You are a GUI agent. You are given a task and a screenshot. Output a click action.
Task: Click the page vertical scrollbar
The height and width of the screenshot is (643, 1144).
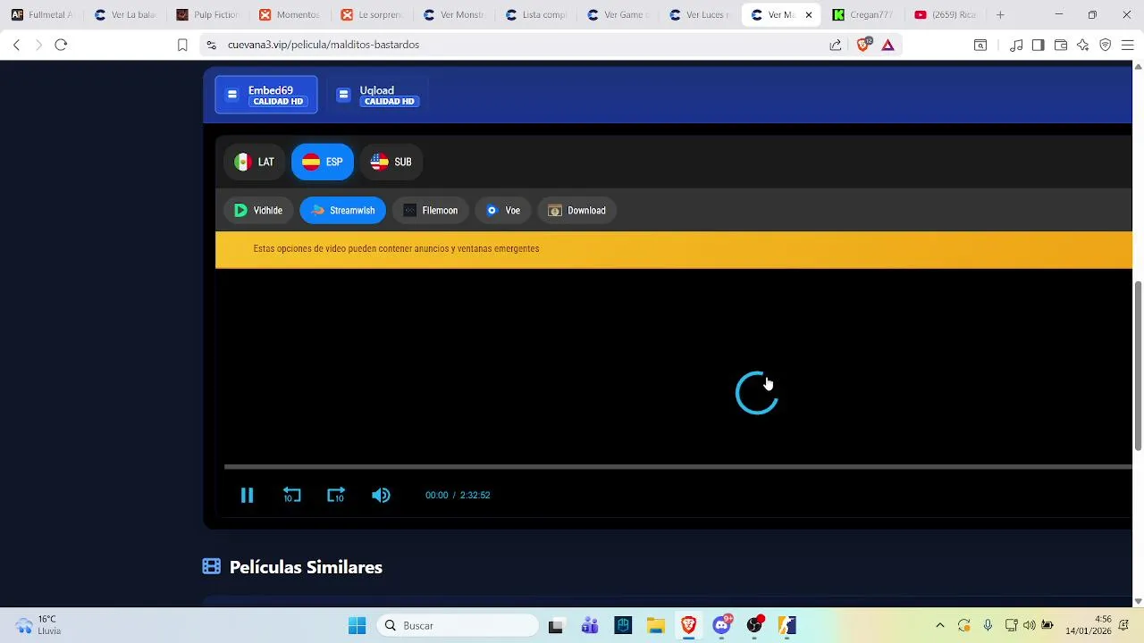[1138, 366]
